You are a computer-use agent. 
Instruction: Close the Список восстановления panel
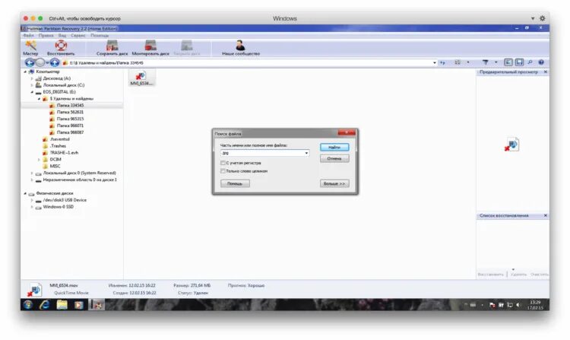click(545, 215)
